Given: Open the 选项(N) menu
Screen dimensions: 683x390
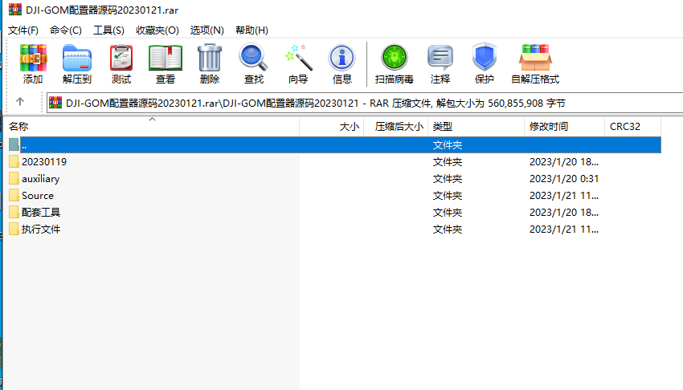Looking at the screenshot, I should [x=207, y=30].
